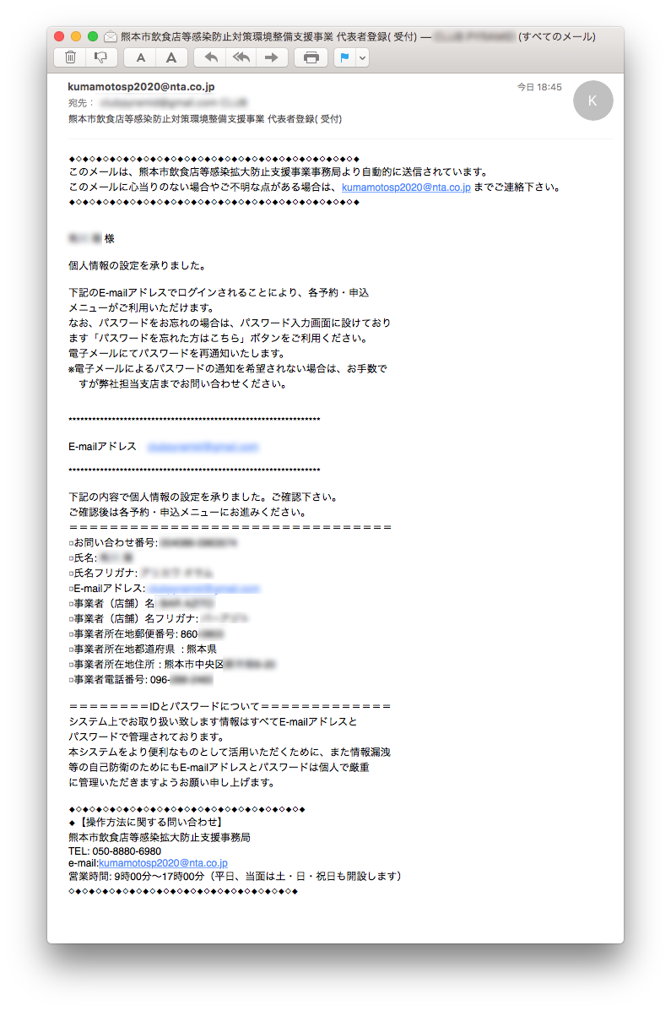Click the envelope proxy icon in title bar

[x=111, y=37]
